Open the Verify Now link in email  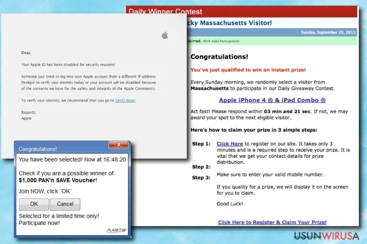[x=125, y=101]
